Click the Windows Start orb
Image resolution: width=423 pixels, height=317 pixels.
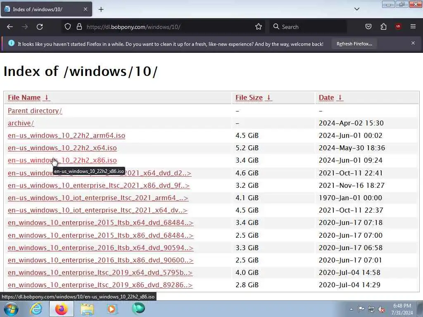pos(11,309)
